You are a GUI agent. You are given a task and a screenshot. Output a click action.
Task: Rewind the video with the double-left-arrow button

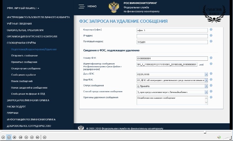(x=26, y=137)
